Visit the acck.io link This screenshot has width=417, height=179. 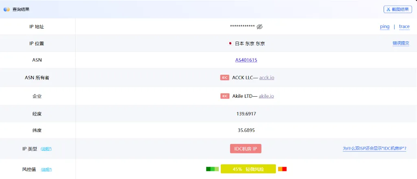(267, 78)
